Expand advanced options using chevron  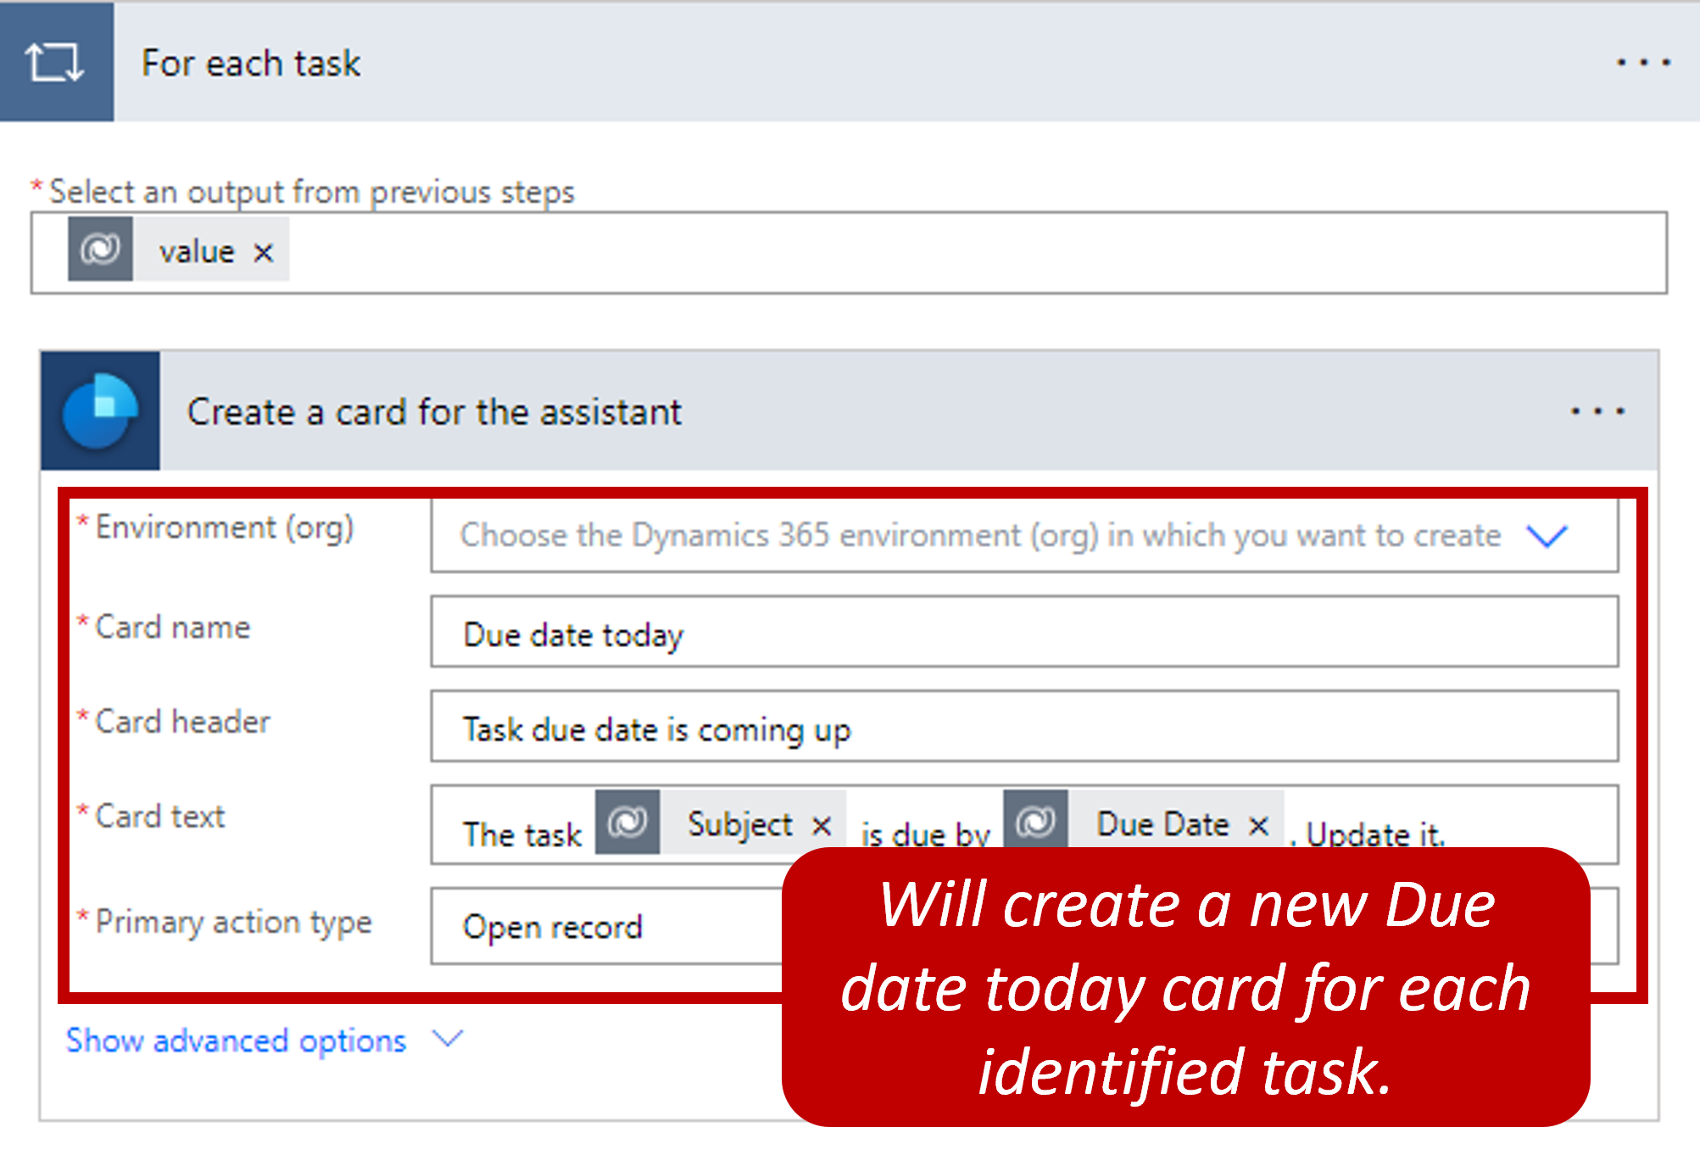click(x=447, y=1038)
